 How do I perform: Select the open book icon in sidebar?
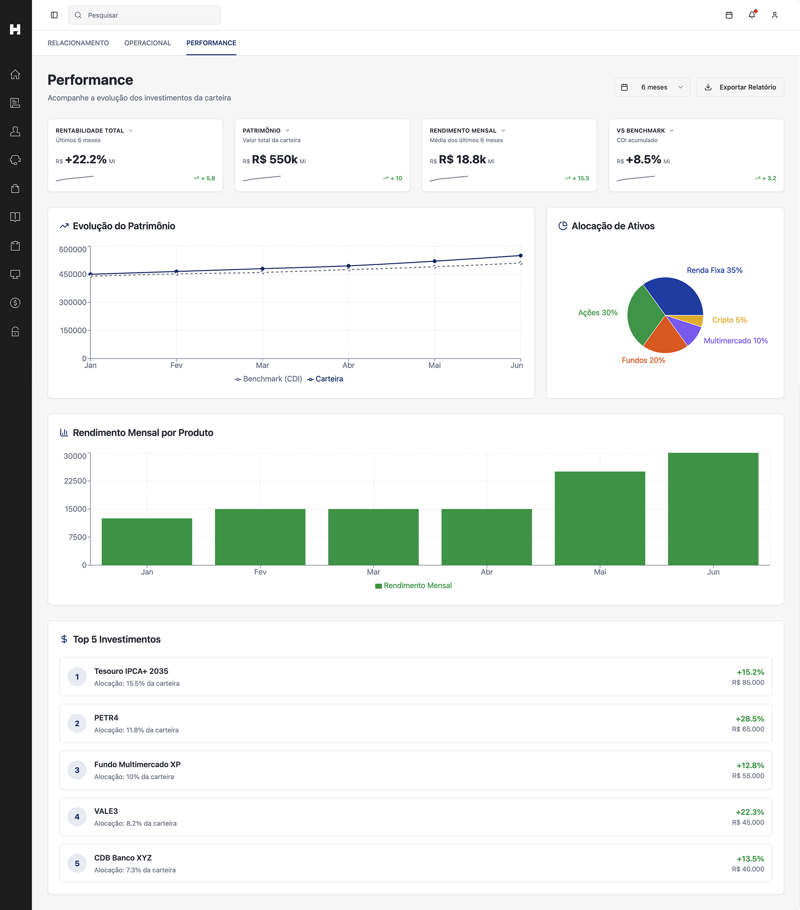[x=16, y=218]
